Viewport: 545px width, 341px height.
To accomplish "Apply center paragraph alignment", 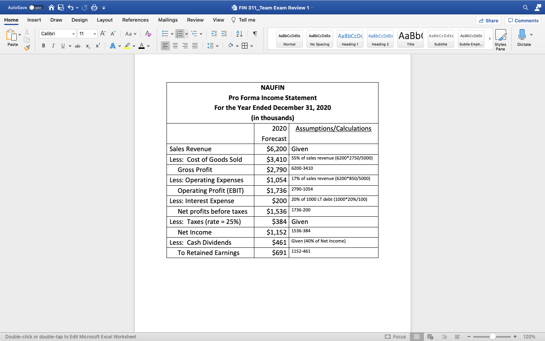I will coord(175,46).
